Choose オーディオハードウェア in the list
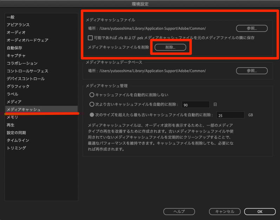The image size is (280, 220). click(27, 40)
